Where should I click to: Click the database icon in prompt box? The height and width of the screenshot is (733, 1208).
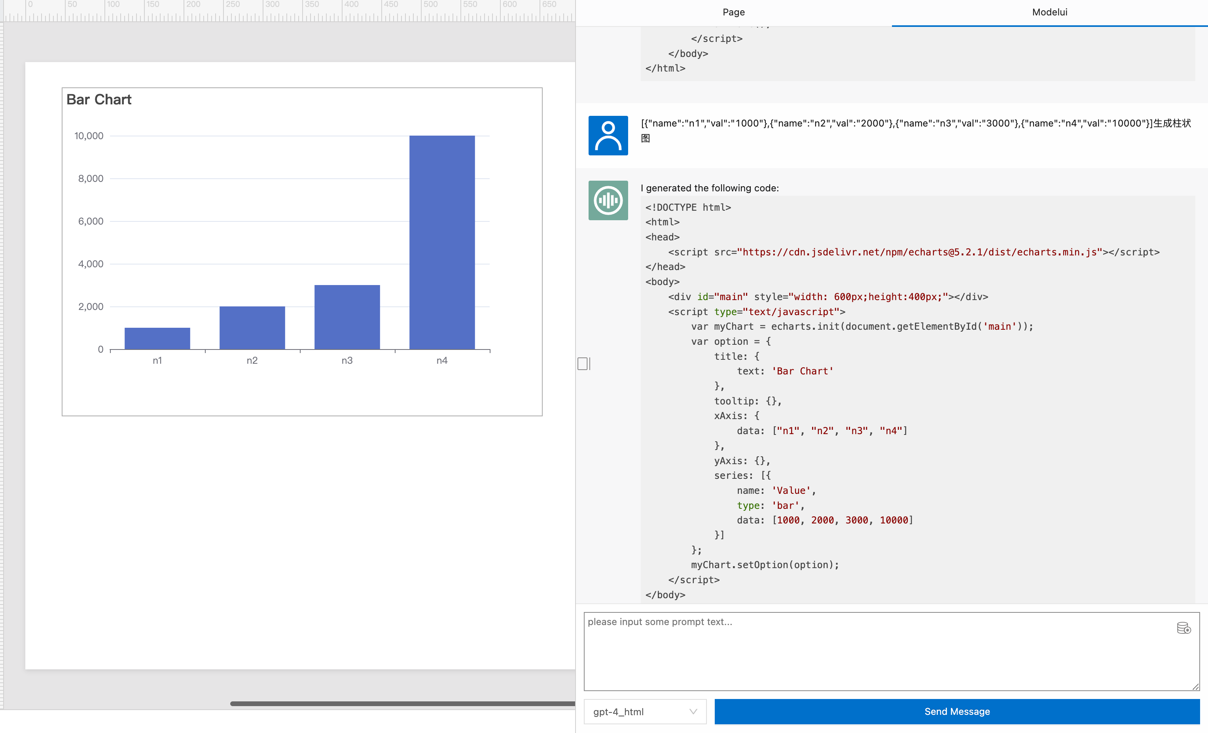pos(1183,628)
